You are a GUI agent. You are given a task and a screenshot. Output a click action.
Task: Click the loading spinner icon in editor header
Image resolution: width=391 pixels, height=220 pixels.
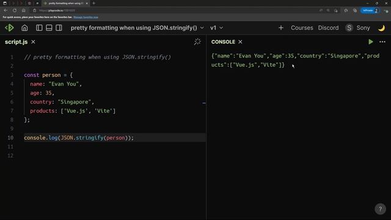197,42
